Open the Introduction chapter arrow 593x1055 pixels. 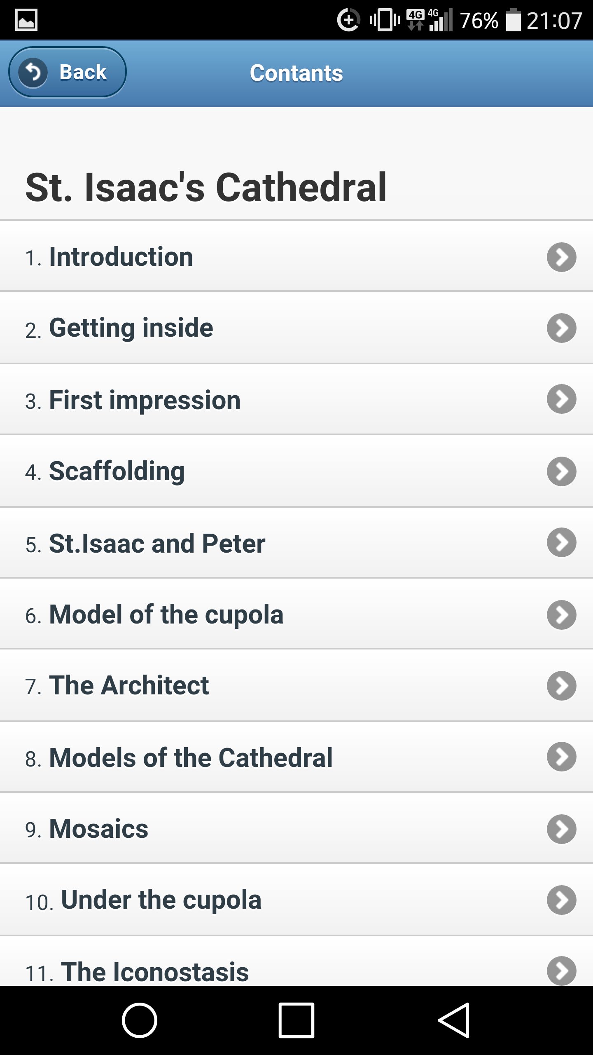tap(561, 257)
